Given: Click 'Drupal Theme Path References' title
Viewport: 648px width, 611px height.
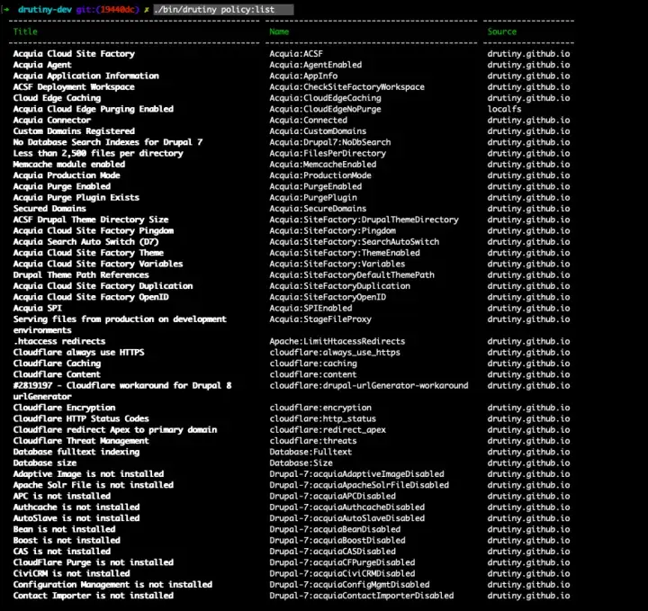Looking at the screenshot, I should [81, 275].
